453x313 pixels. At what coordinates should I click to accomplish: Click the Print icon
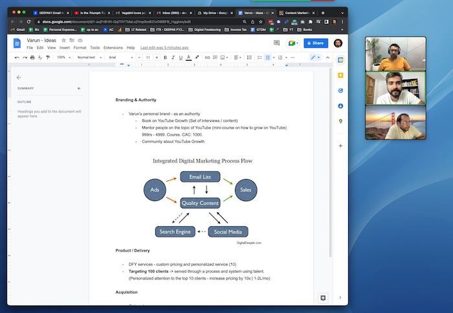tap(32, 58)
